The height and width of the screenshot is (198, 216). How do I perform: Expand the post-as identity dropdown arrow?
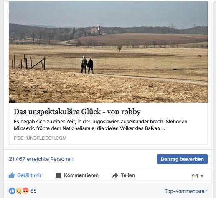pyautogui.click(x=202, y=176)
